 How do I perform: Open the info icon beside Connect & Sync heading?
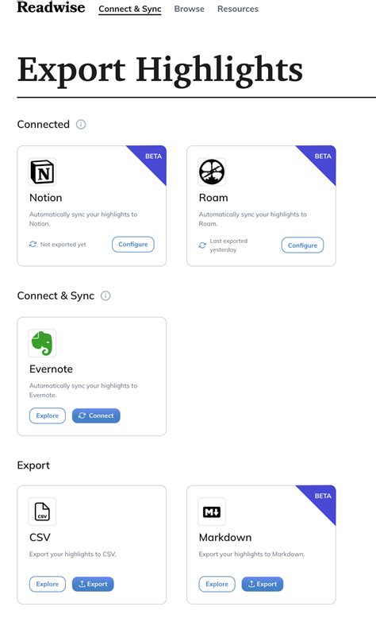[x=106, y=296]
